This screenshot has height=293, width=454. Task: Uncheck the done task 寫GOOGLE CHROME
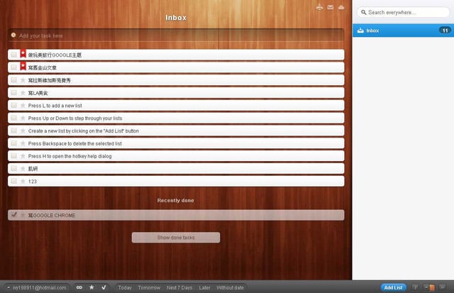pos(13,214)
